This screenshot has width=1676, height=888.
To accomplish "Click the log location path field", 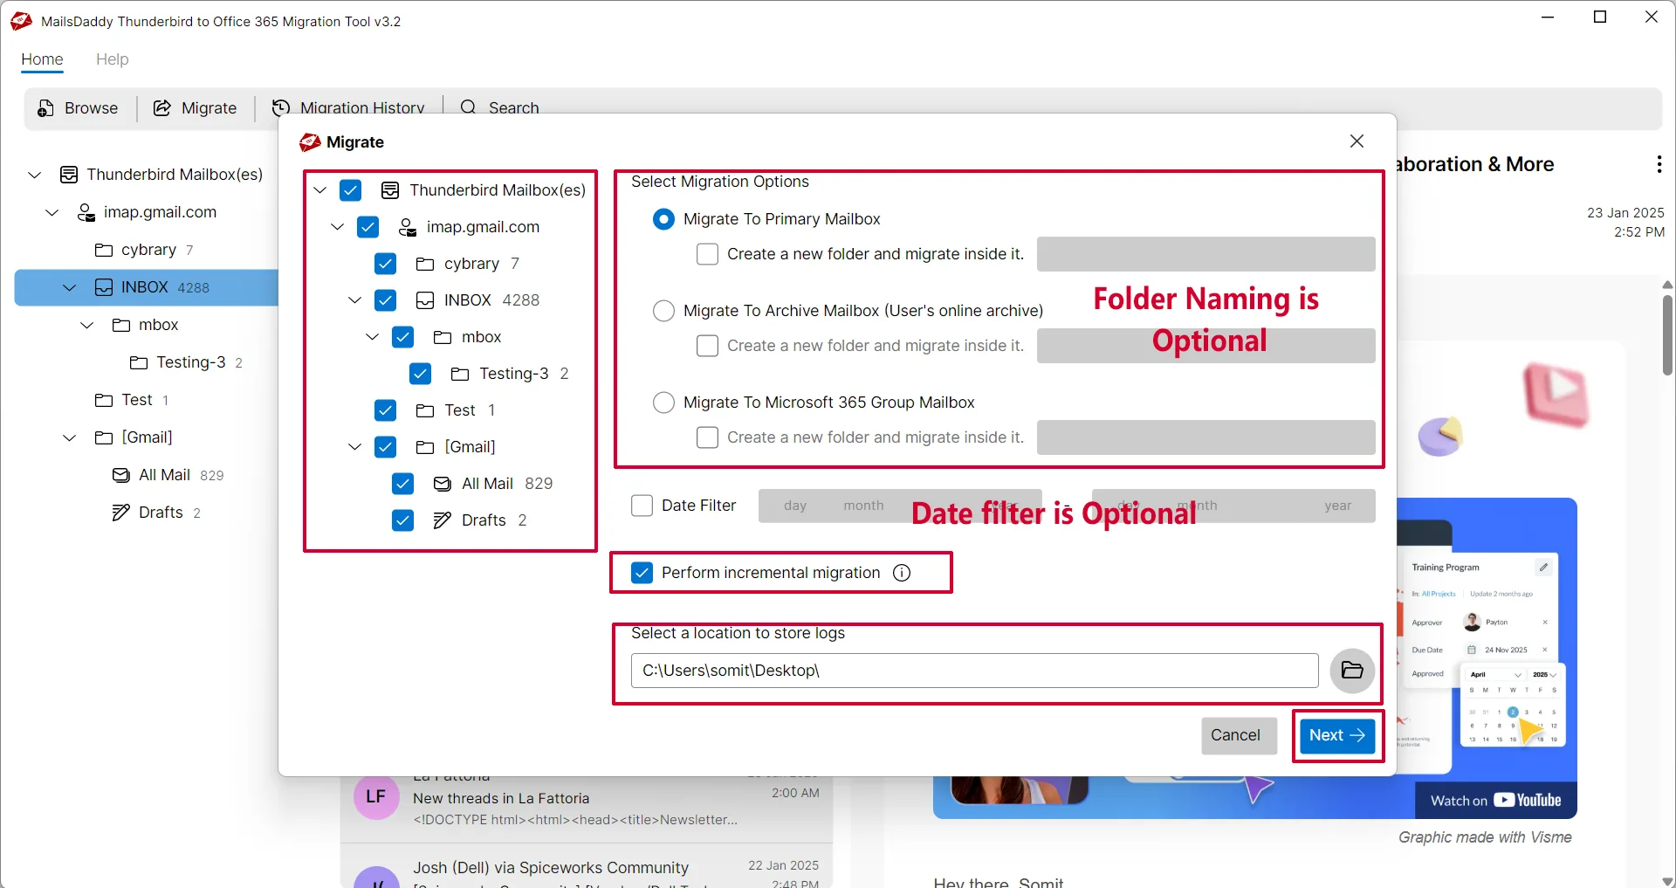I will 974,671.
